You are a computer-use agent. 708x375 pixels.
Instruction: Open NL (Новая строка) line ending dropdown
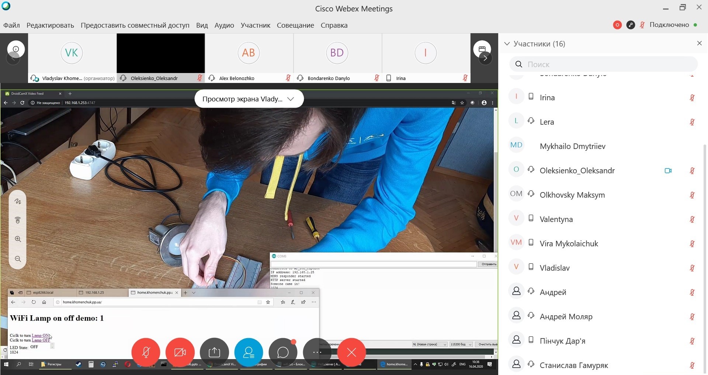click(x=430, y=344)
